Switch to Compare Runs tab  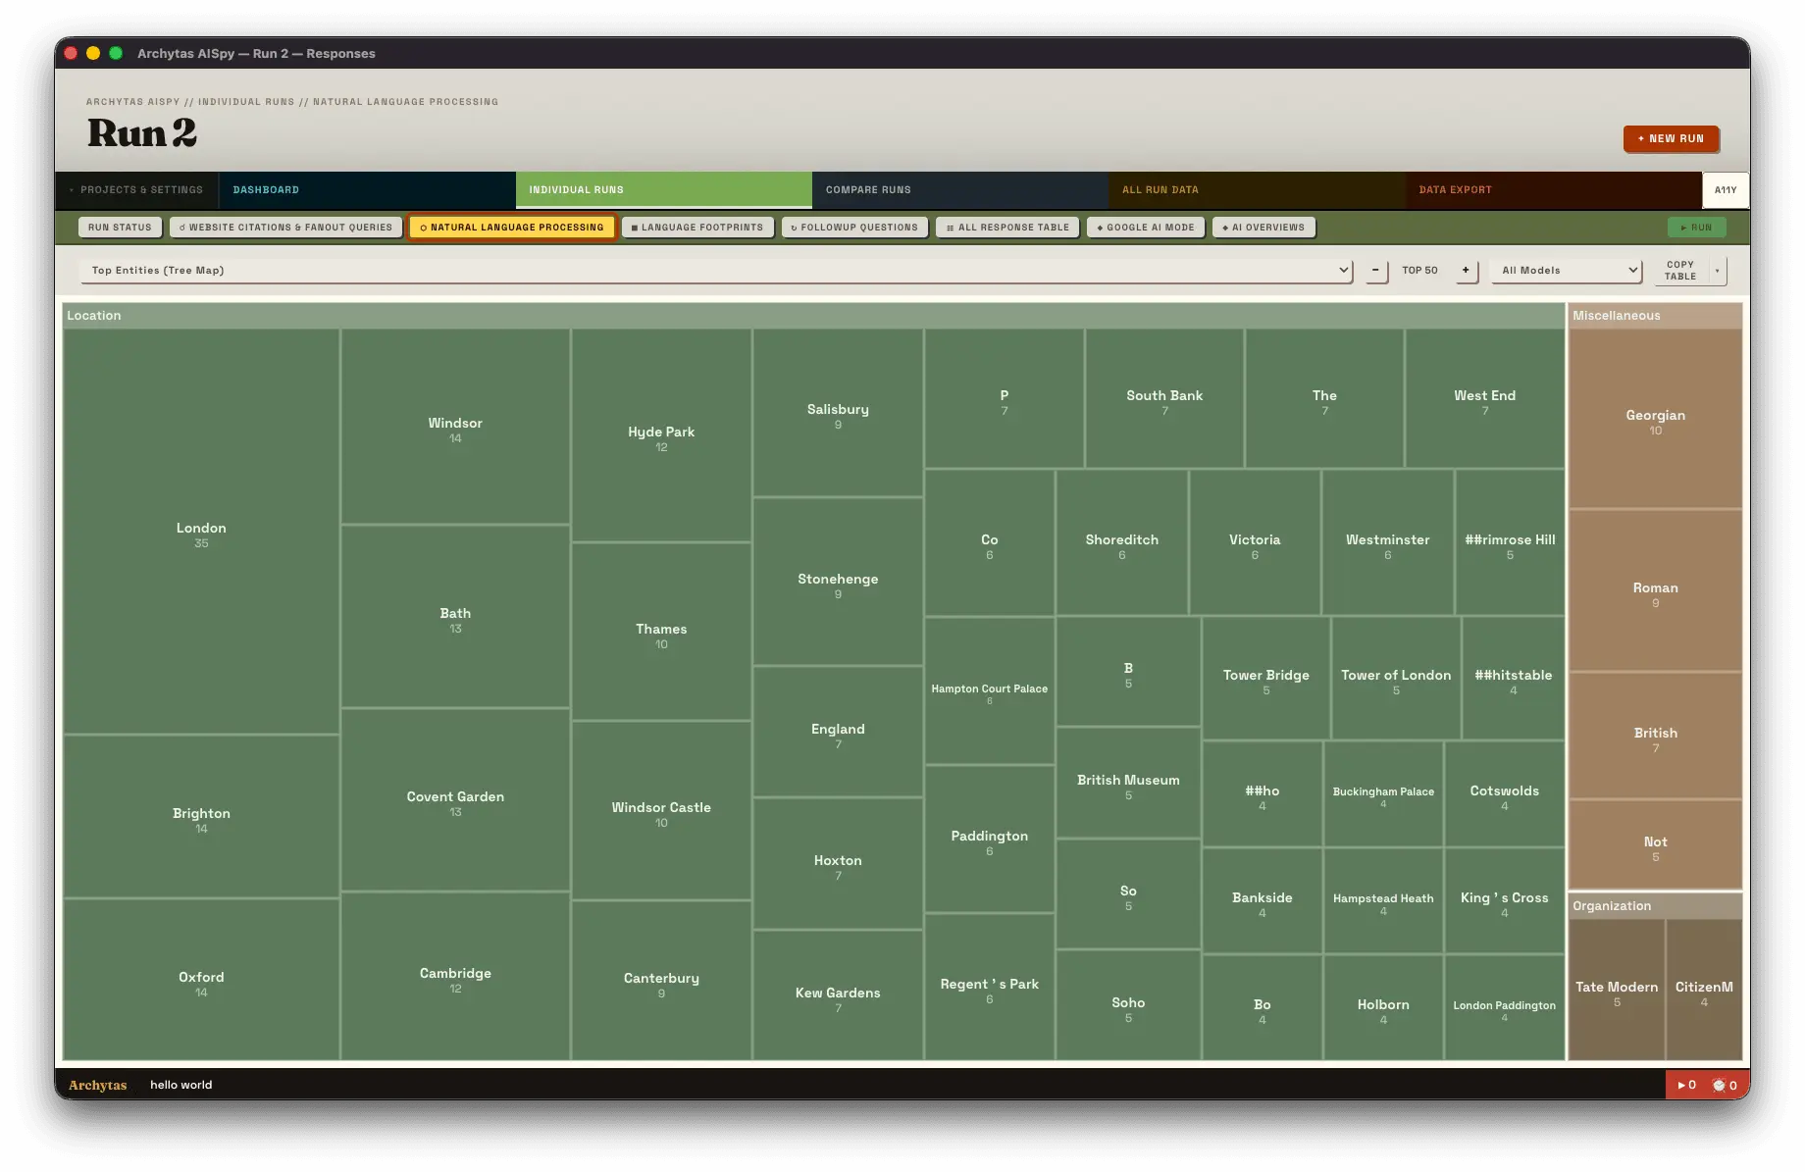[x=960, y=190]
